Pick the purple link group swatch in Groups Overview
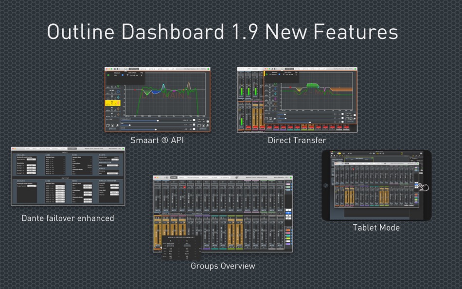 [x=288, y=244]
